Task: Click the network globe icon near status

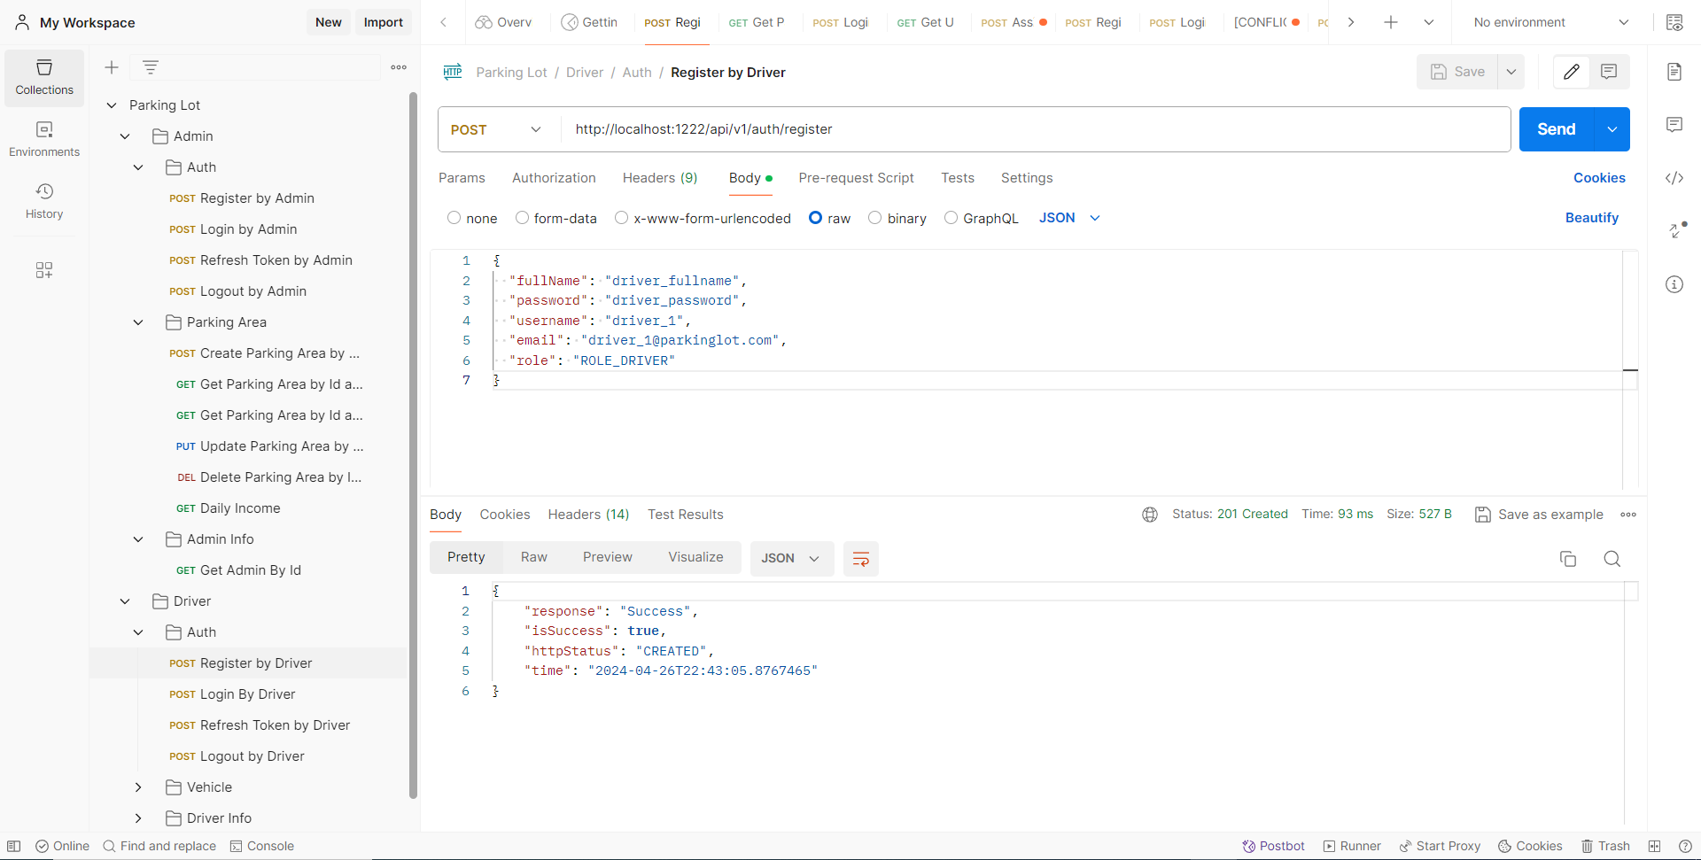Action: 1150,515
